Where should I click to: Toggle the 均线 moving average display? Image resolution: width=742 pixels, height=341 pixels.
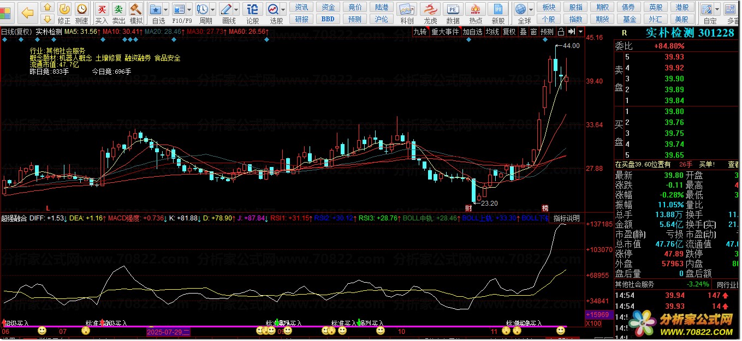[492, 32]
